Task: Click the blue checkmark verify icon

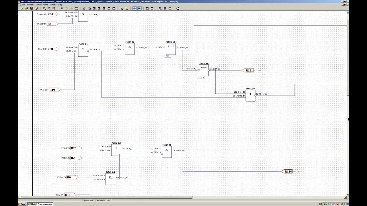Action: click(x=62, y=9)
